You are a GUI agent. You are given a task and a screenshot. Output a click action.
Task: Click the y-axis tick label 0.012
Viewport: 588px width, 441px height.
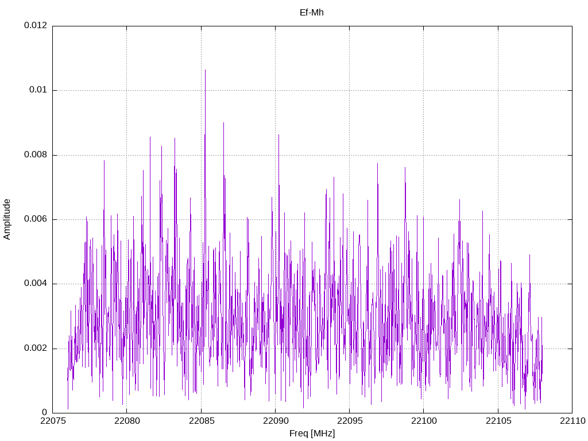(36, 25)
